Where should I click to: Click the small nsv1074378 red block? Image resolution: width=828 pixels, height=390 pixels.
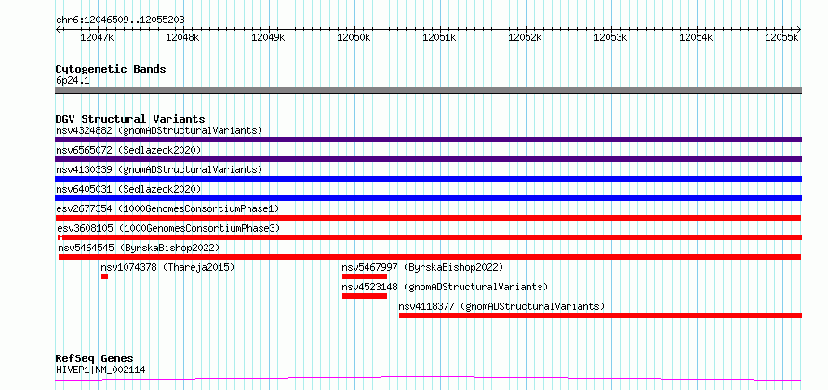coord(104,276)
